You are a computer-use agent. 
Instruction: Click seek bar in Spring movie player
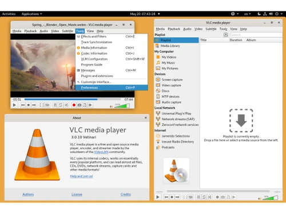point(73,99)
